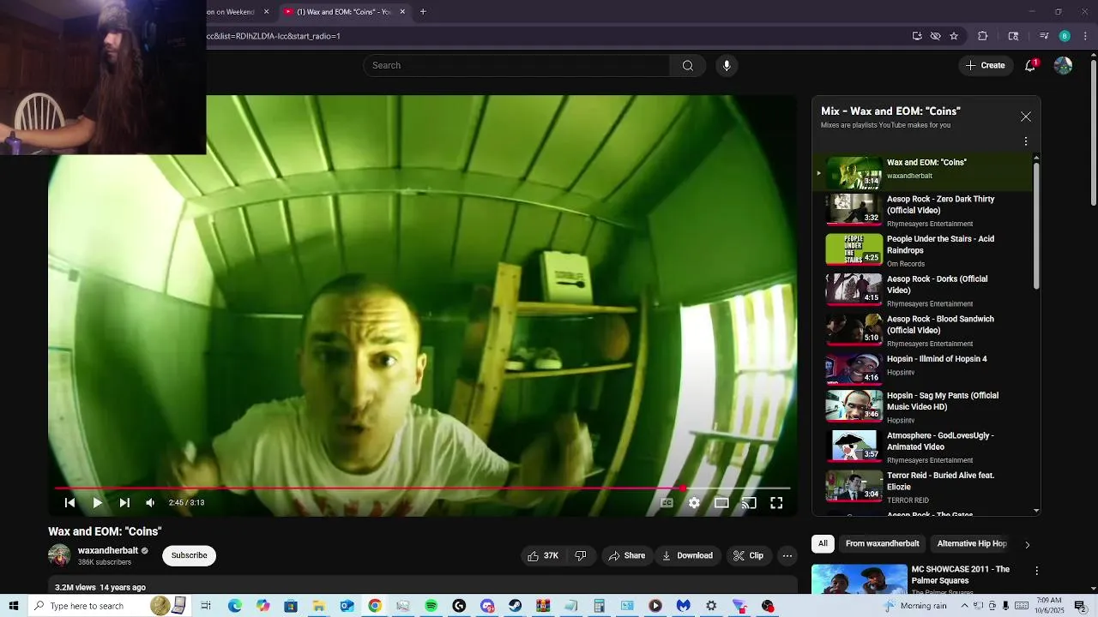Enter fullscreen mode
Viewport: 1098px width, 617px height.
pyautogui.click(x=776, y=503)
